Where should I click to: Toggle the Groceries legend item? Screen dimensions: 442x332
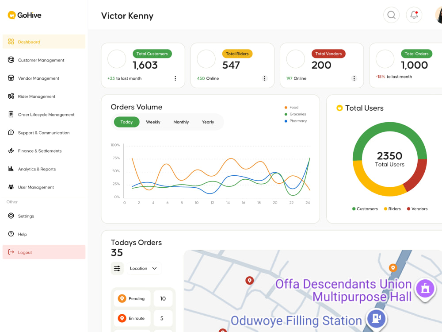click(x=295, y=114)
